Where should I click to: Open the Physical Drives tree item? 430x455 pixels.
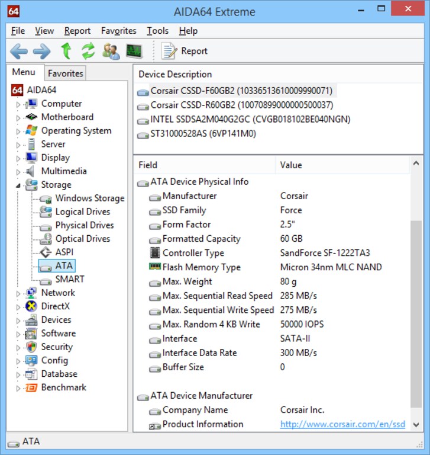(84, 225)
